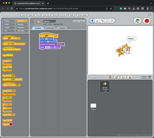Select the Looks block category

pos(9,24)
